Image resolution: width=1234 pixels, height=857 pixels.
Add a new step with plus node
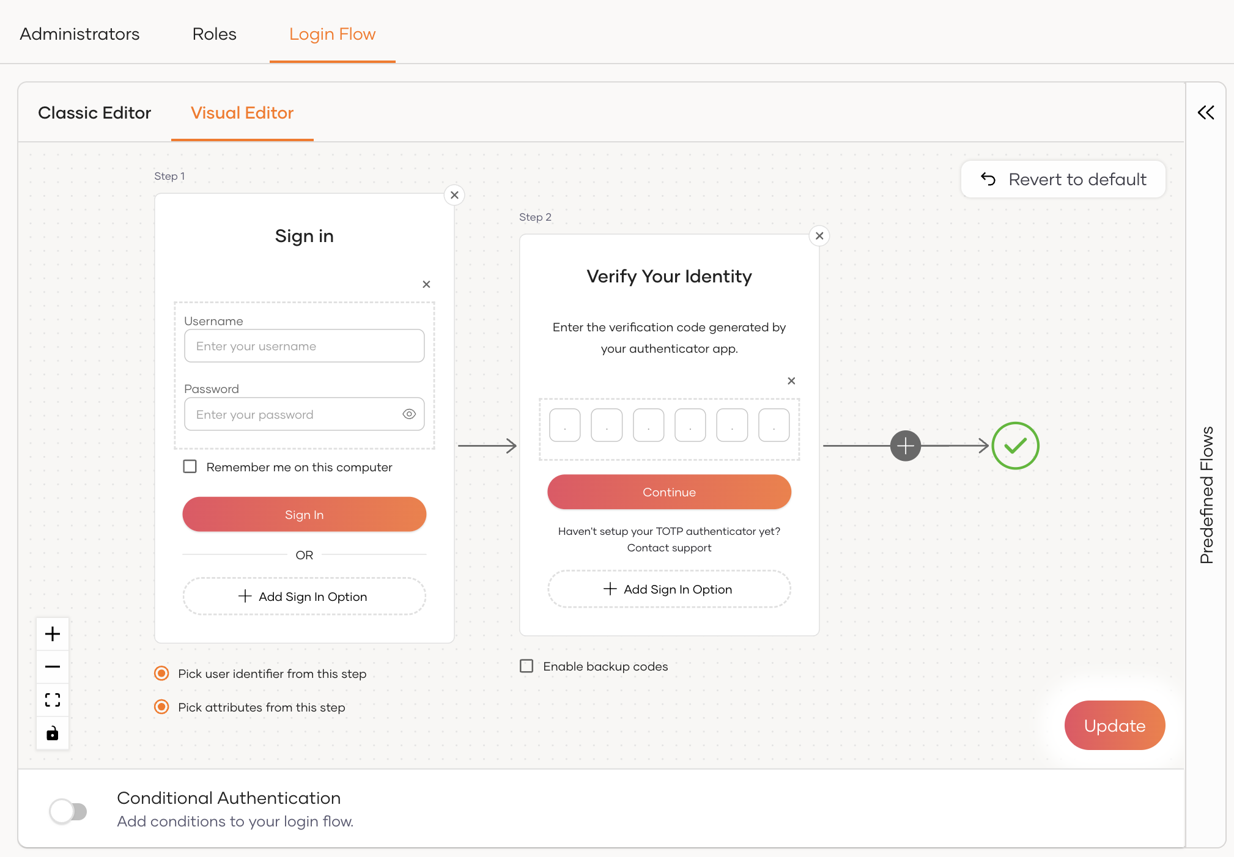[906, 446]
